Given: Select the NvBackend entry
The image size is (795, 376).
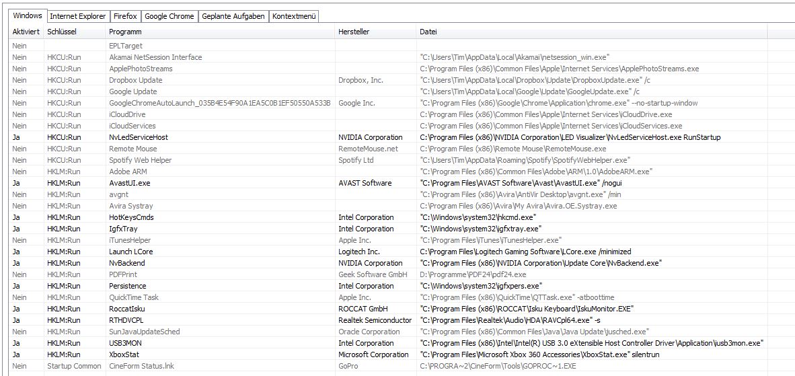Looking at the screenshot, I should click(x=126, y=263).
